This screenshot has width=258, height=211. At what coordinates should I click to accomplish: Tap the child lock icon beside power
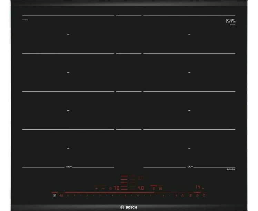pyautogui.click(x=61, y=195)
